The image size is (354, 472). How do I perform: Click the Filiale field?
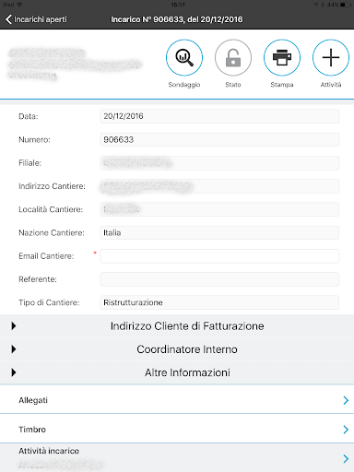(219, 163)
